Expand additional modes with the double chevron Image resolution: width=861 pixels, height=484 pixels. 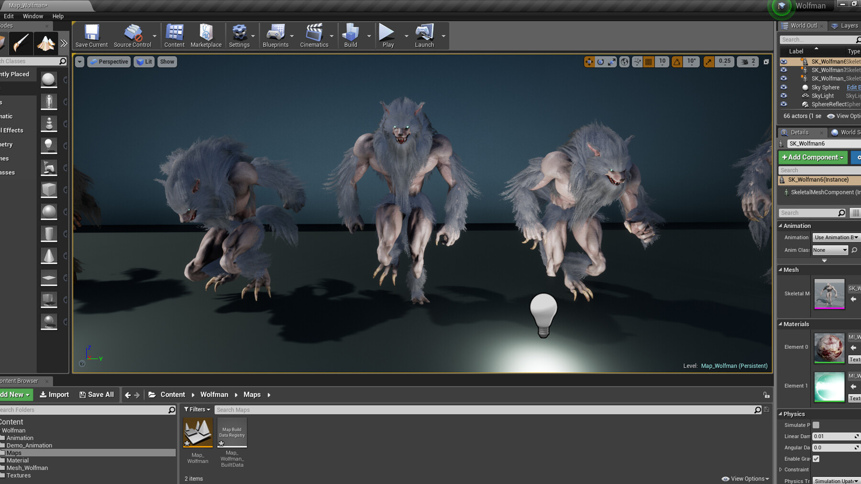pos(64,43)
